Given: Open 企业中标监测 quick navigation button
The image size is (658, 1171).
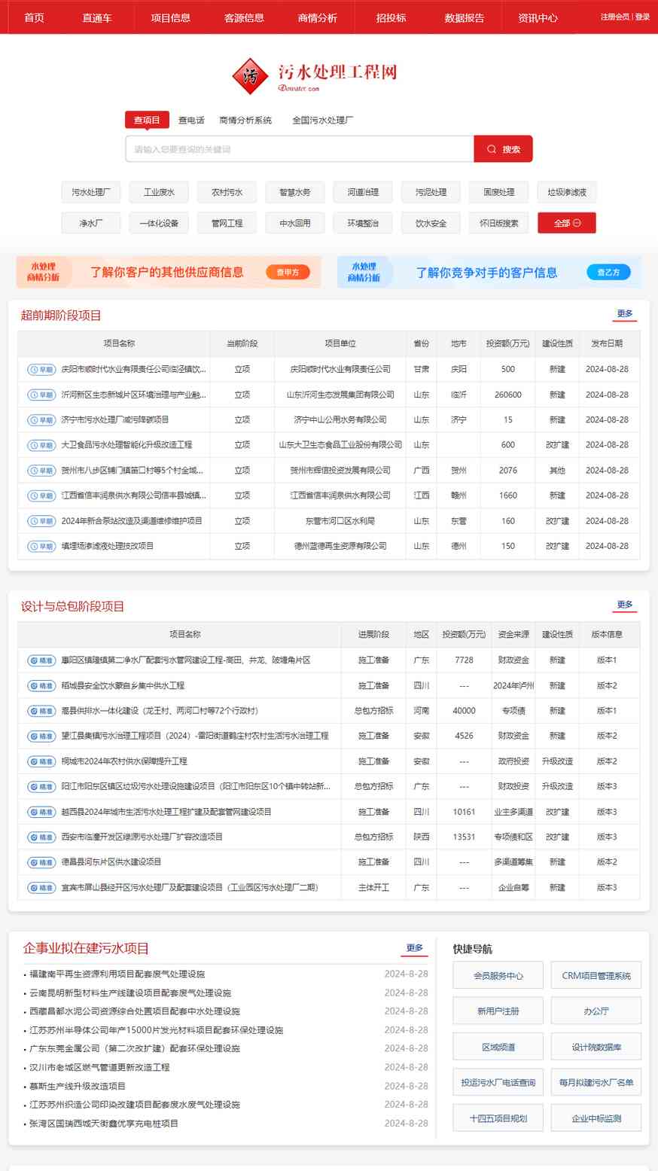Looking at the screenshot, I should coord(596,1118).
